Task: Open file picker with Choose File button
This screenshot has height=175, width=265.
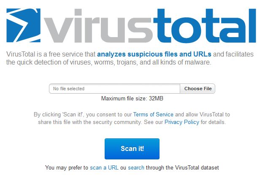Action: pyautogui.click(x=198, y=89)
